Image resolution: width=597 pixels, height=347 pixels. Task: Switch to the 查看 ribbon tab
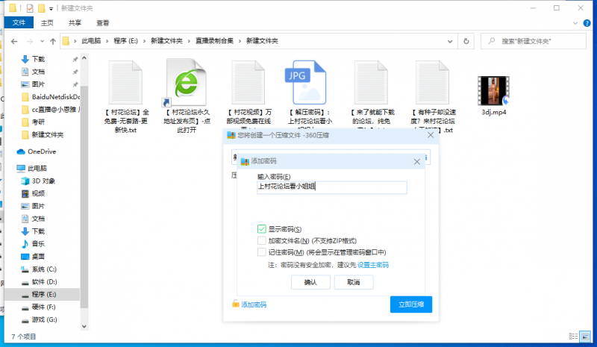coord(102,23)
